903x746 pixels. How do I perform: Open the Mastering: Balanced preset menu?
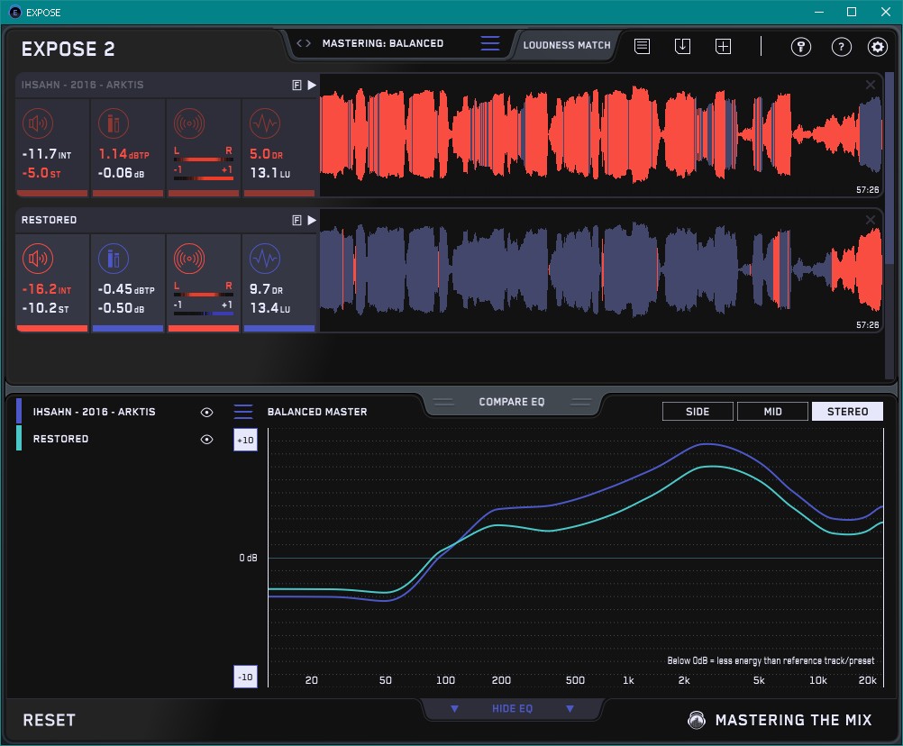pos(489,43)
